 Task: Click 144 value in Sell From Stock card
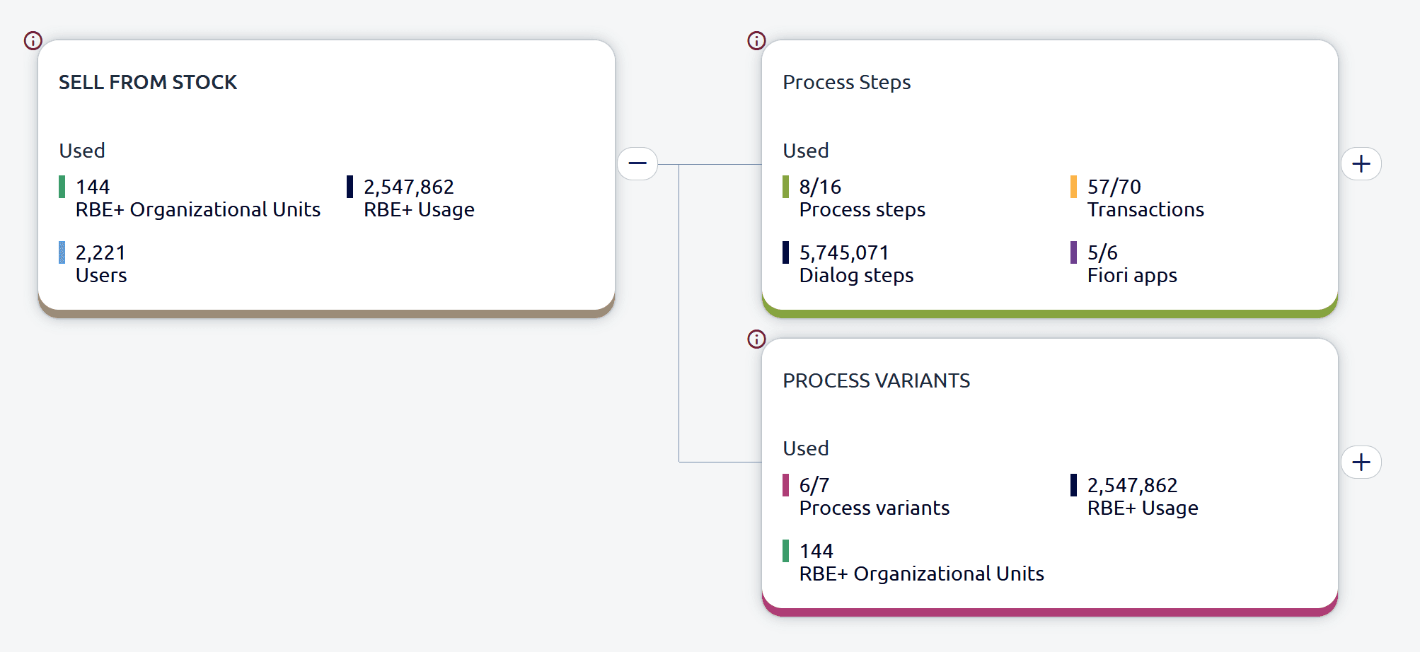coord(93,187)
